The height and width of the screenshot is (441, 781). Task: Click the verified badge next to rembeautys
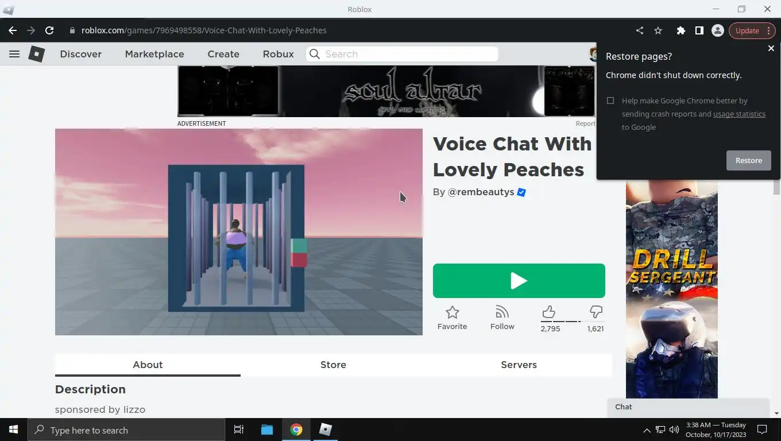click(521, 192)
